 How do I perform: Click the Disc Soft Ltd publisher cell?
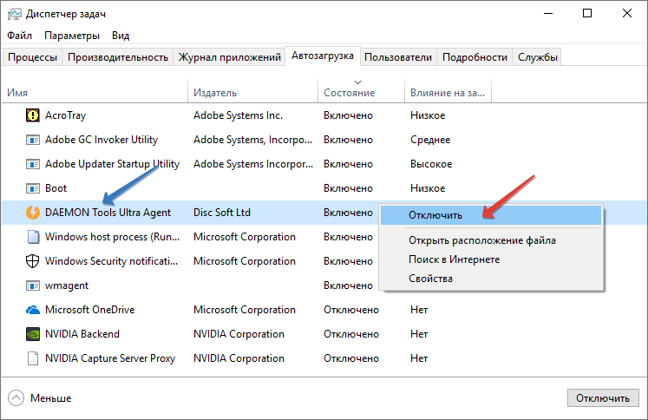[x=222, y=213]
